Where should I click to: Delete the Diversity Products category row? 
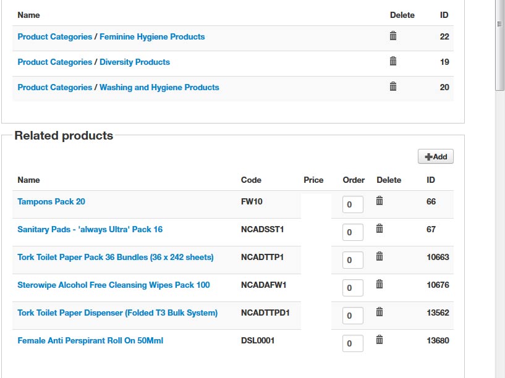pos(393,61)
